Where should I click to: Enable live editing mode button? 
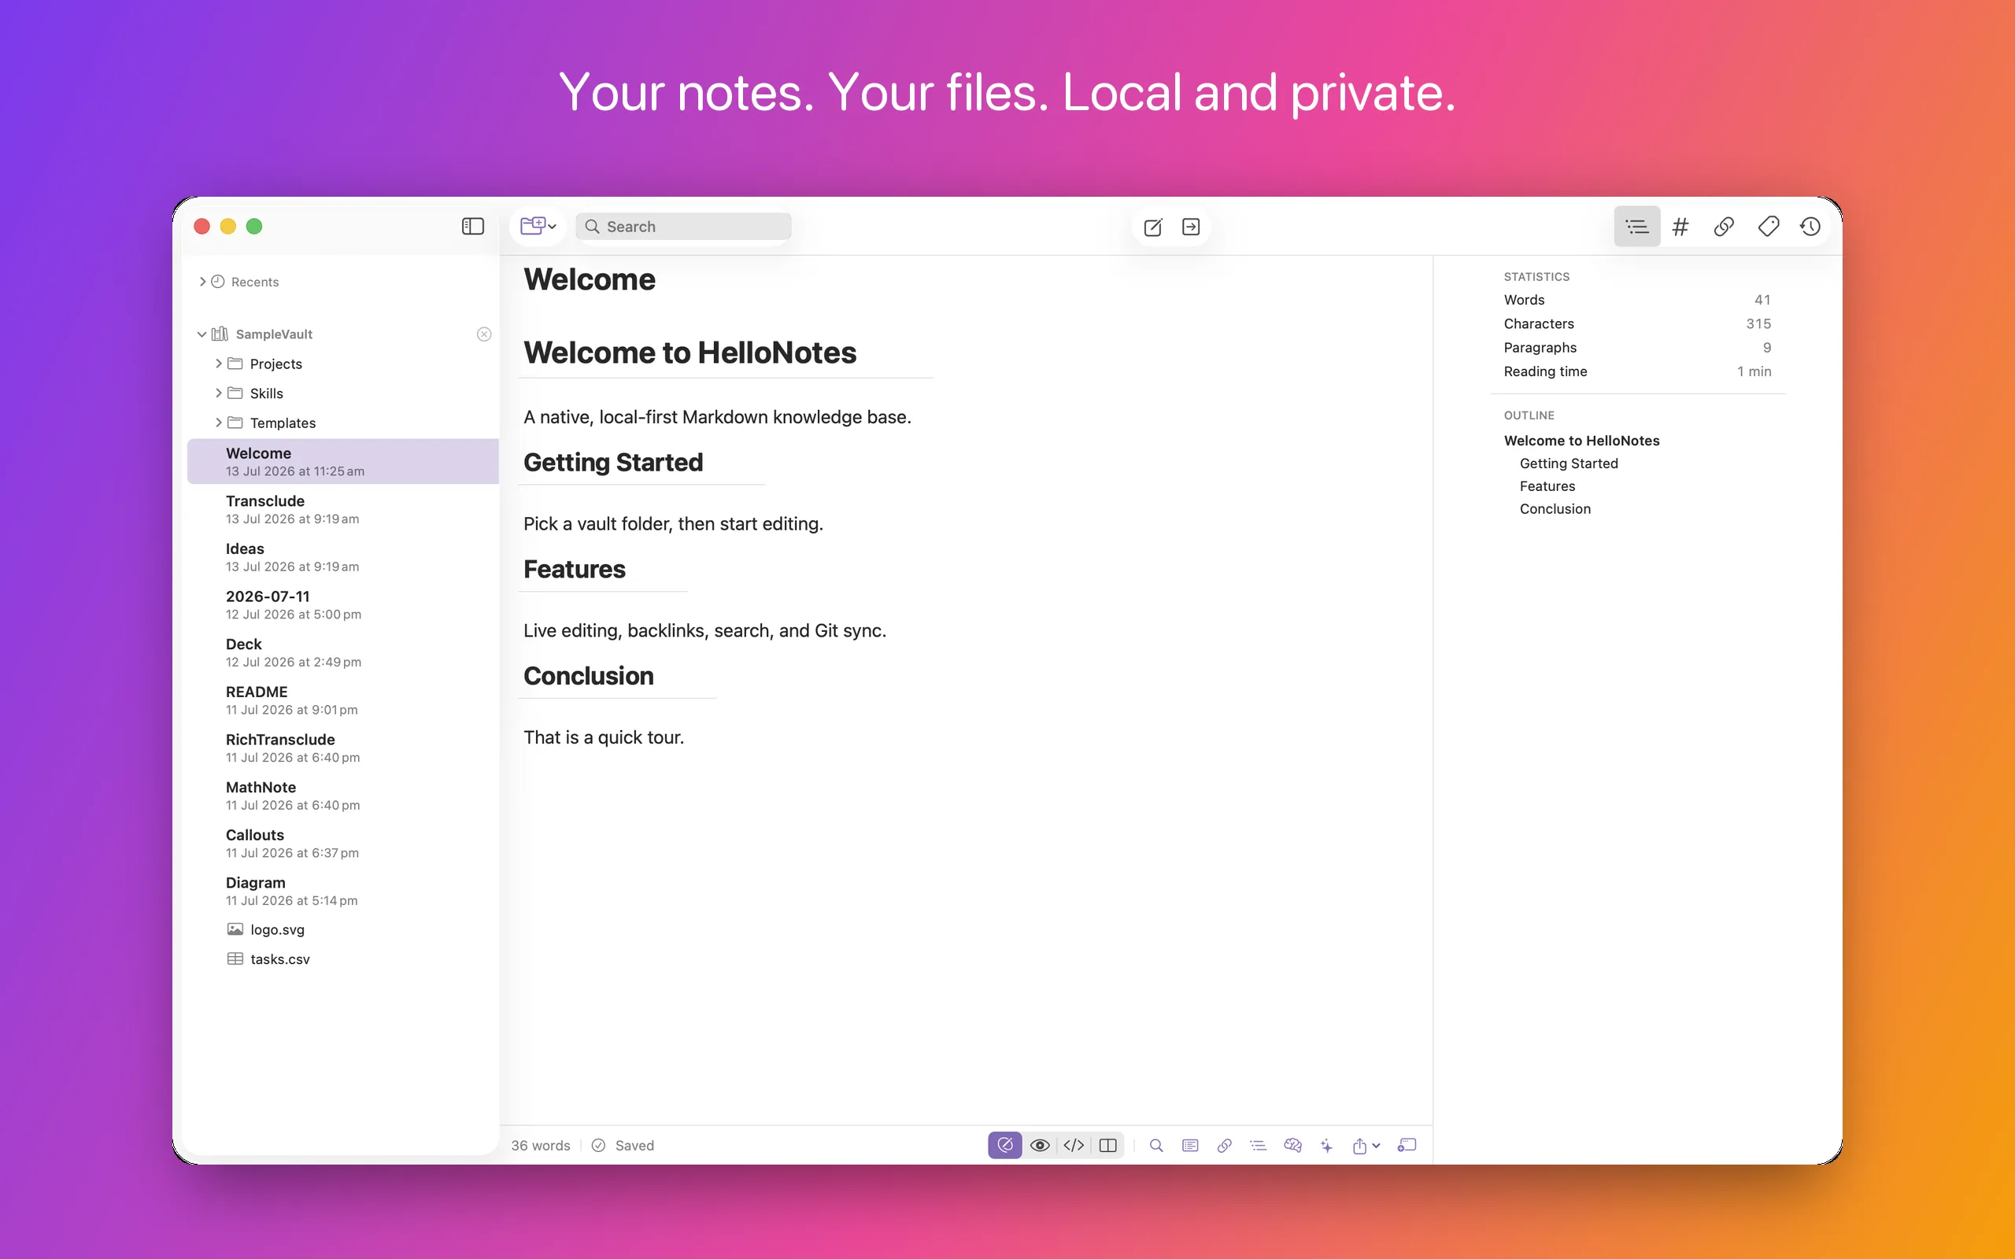pos(1005,1145)
